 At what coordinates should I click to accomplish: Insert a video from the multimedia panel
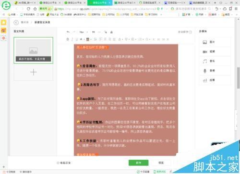215,52
